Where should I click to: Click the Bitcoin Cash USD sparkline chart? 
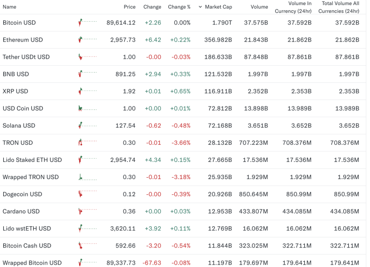tap(87, 245)
